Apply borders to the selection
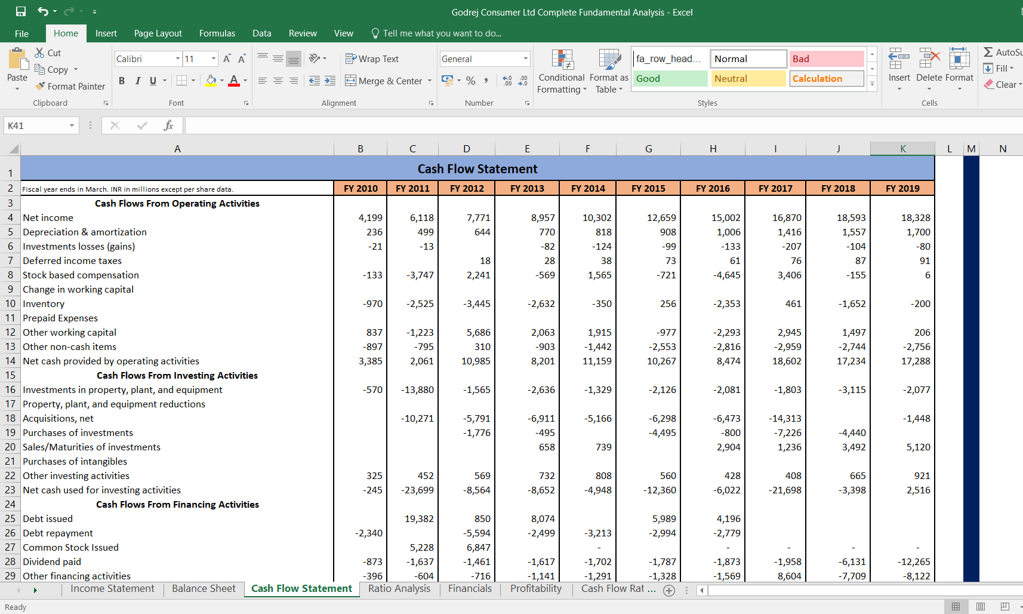 pyautogui.click(x=182, y=80)
